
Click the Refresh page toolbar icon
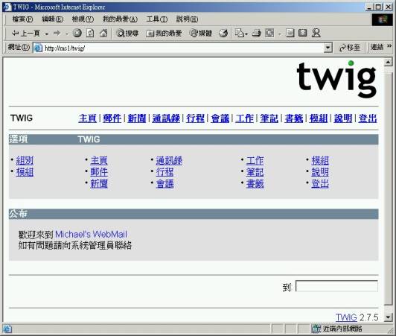[90, 33]
